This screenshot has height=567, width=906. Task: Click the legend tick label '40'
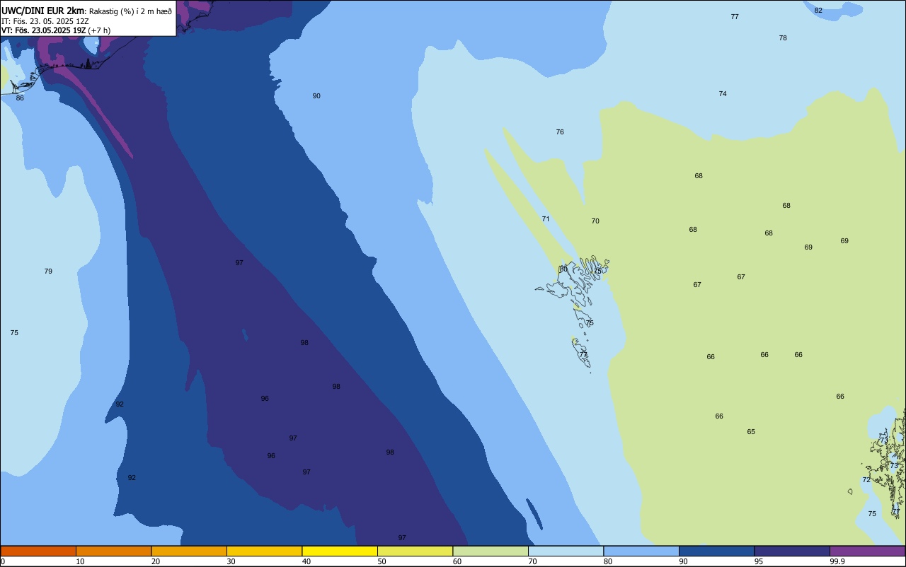coord(306,561)
